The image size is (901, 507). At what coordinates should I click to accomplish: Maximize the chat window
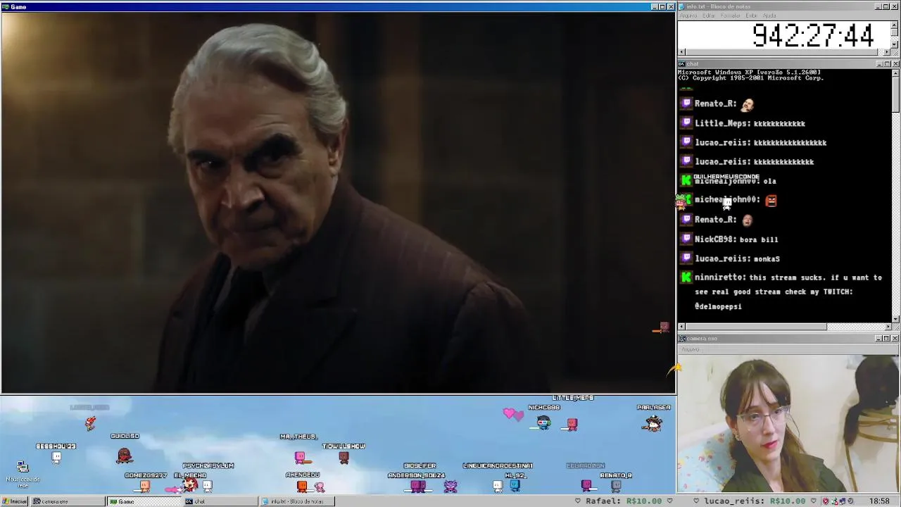tap(887, 63)
